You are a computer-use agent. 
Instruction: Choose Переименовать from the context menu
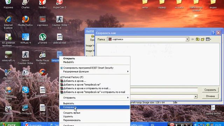[x=95, y=120]
